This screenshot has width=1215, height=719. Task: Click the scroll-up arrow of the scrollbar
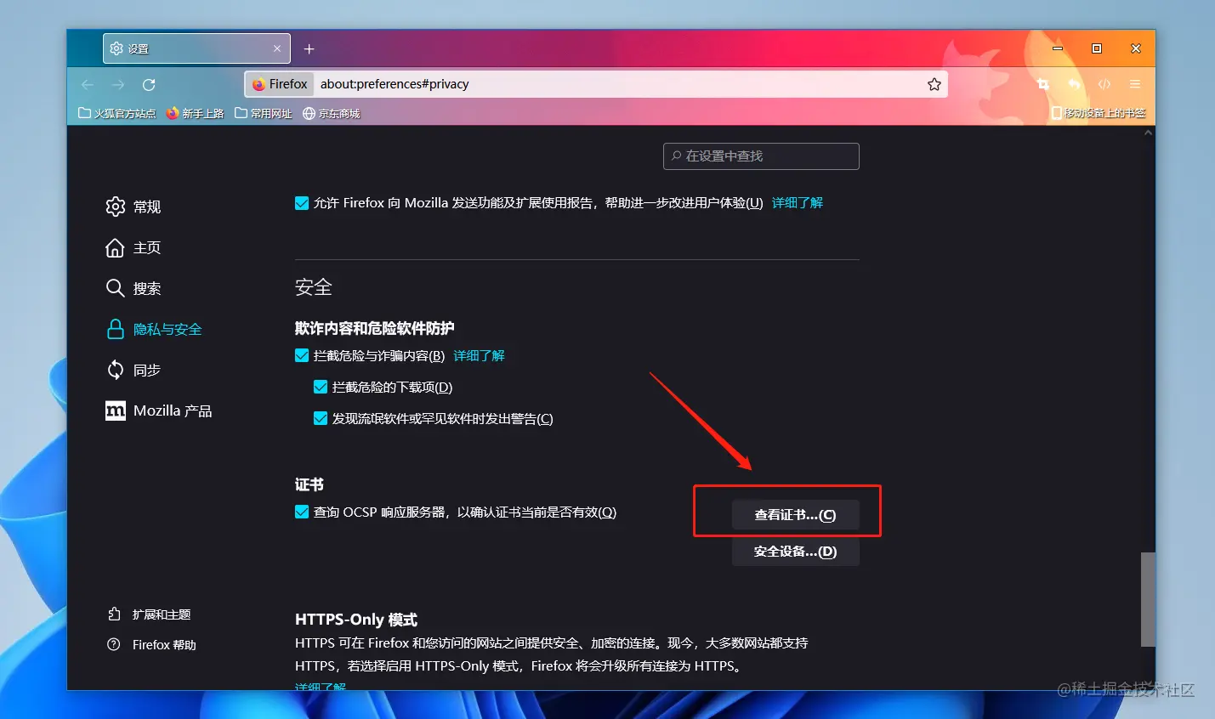(x=1148, y=133)
